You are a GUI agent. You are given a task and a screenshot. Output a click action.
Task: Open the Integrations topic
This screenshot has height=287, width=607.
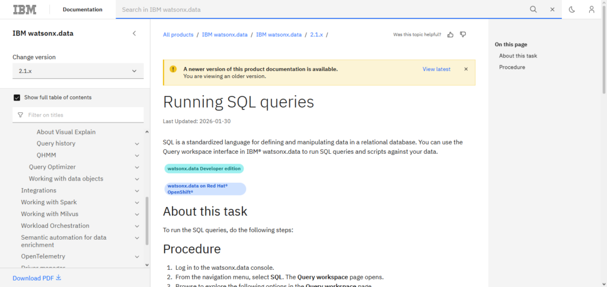(39, 191)
